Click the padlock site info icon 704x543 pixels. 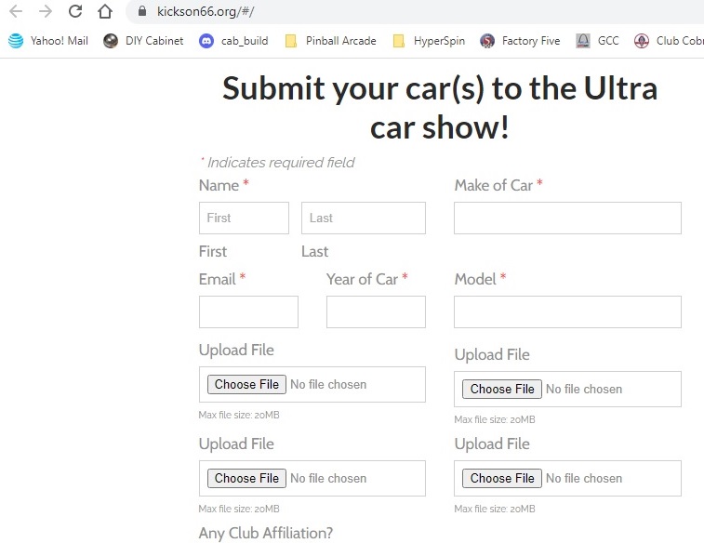pos(142,12)
